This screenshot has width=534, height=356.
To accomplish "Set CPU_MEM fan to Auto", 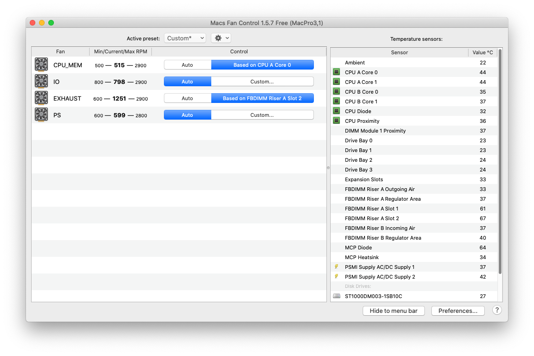I will (x=187, y=65).
